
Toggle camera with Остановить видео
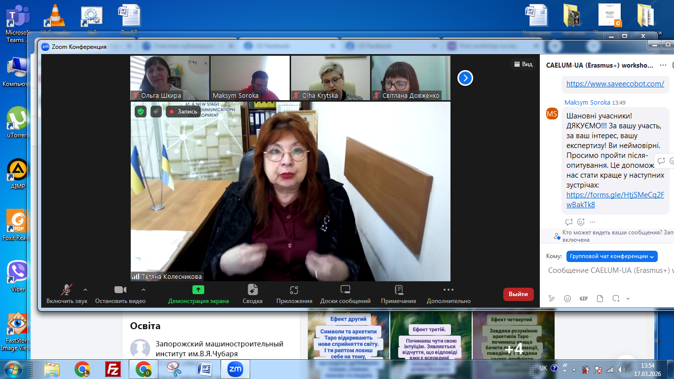(x=120, y=290)
